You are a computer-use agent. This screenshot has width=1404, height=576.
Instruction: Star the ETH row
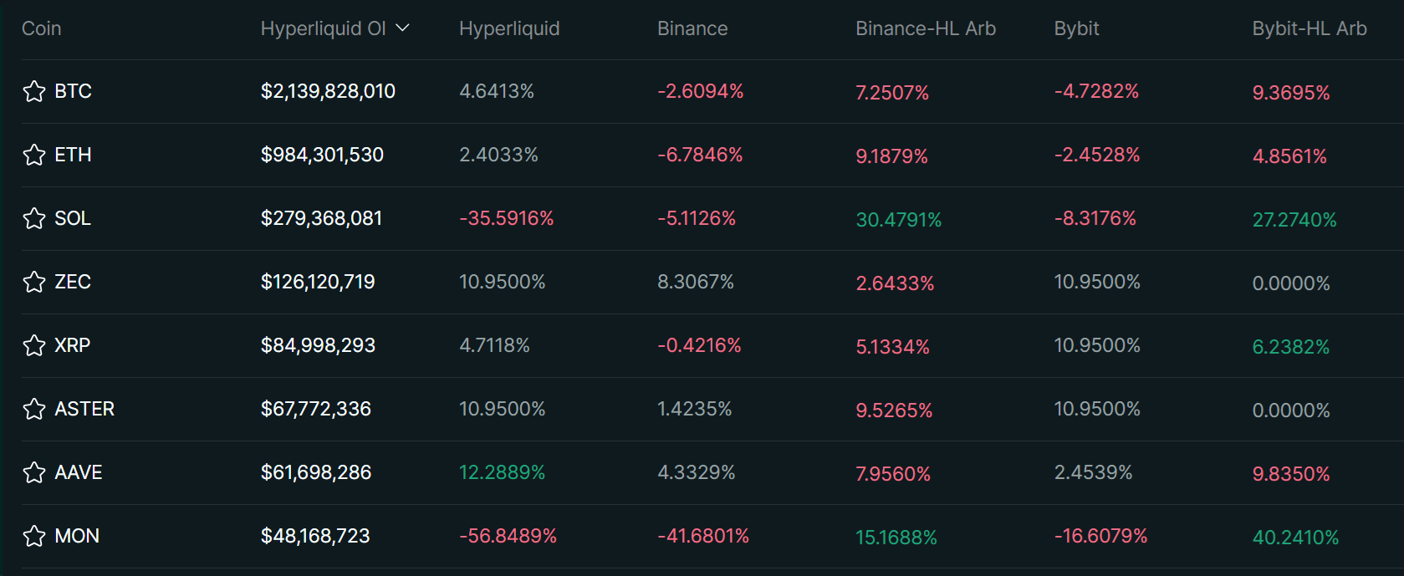tap(34, 155)
